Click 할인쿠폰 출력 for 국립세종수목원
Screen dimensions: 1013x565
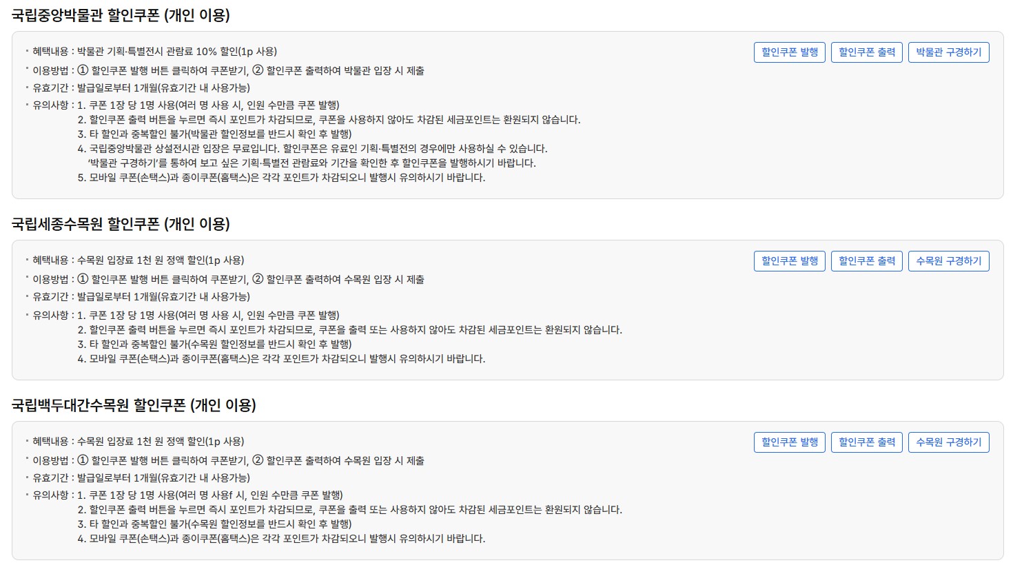[x=867, y=260]
